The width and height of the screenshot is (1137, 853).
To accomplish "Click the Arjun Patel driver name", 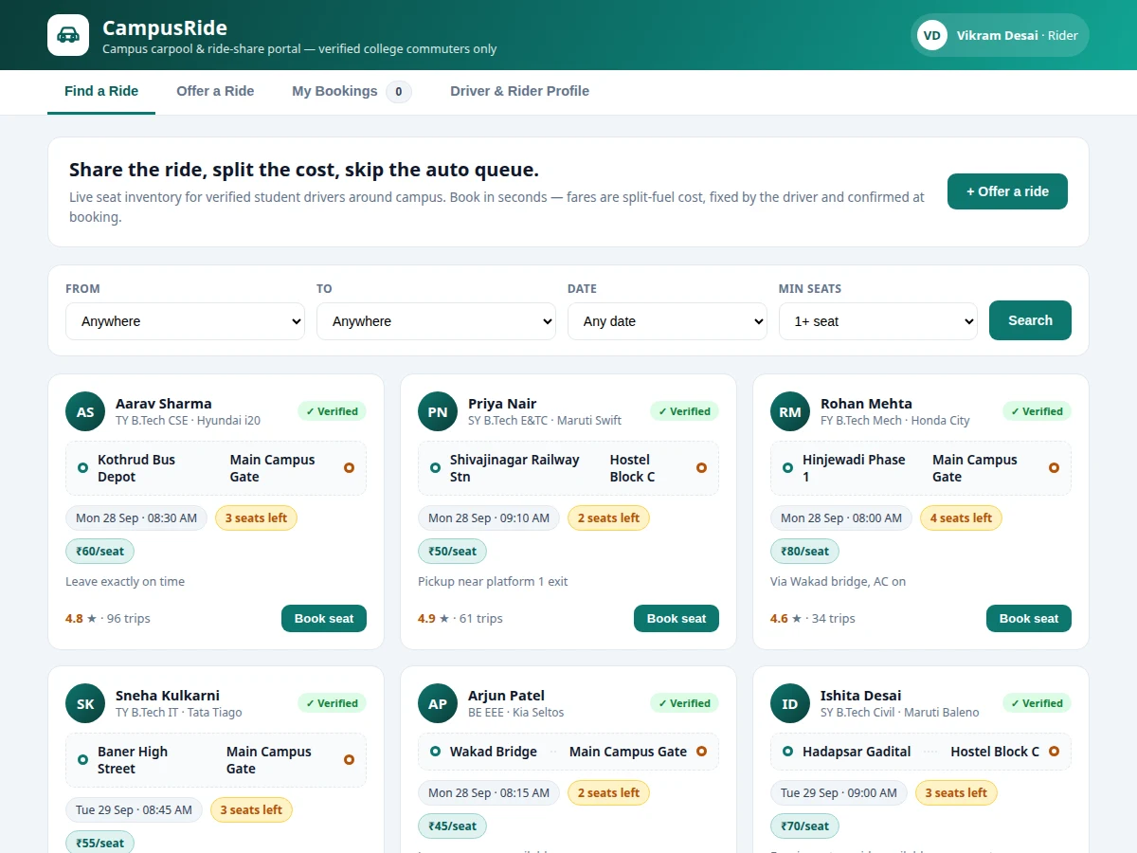I will click(x=506, y=696).
